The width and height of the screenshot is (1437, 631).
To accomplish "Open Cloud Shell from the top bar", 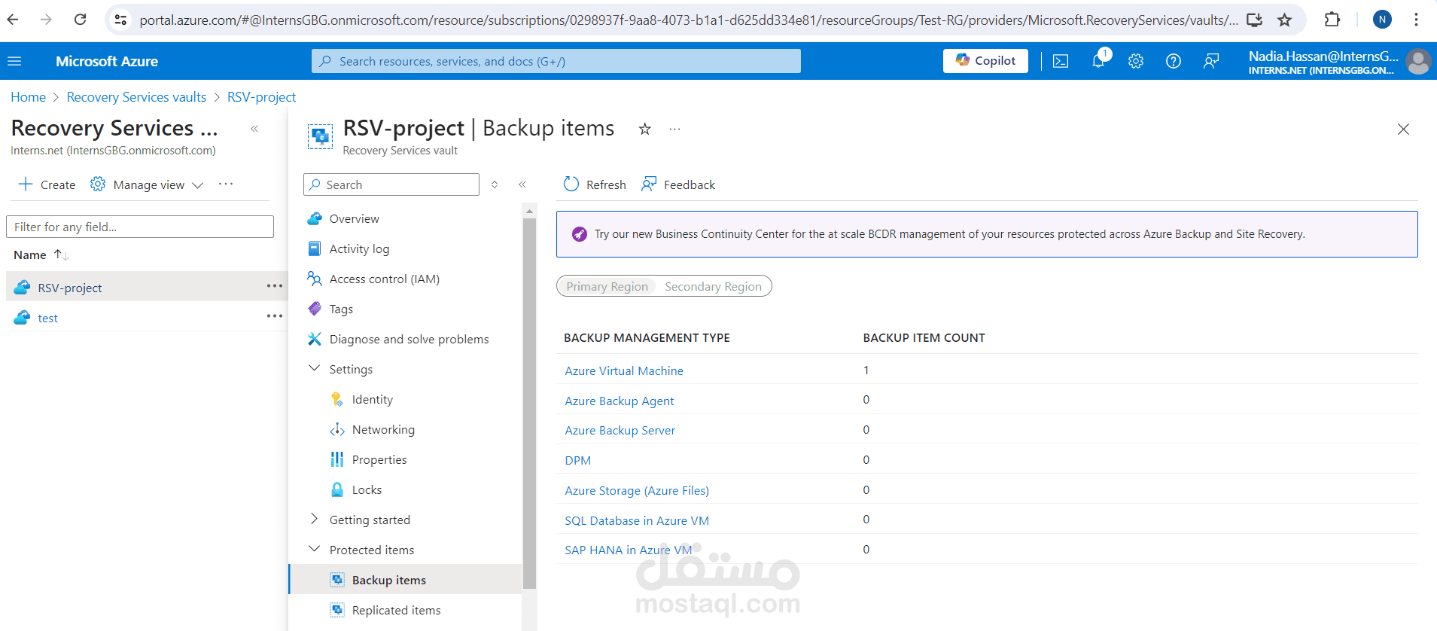I will pyautogui.click(x=1061, y=61).
